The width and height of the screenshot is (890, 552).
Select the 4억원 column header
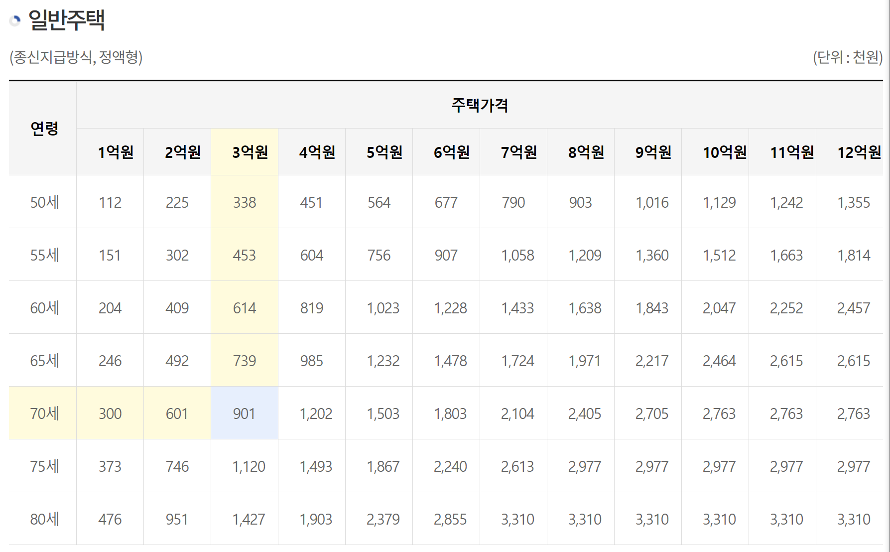click(x=312, y=152)
